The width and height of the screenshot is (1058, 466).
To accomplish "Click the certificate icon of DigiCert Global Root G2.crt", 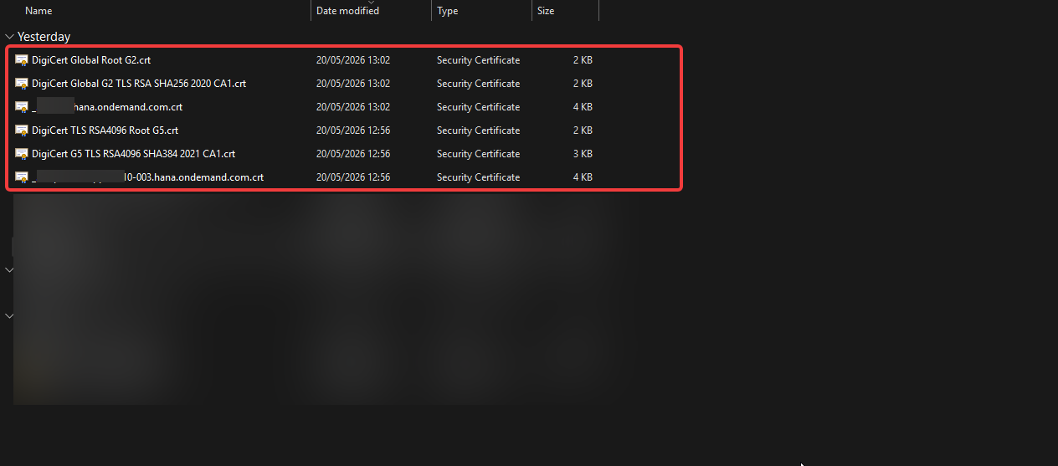I will 22,60.
